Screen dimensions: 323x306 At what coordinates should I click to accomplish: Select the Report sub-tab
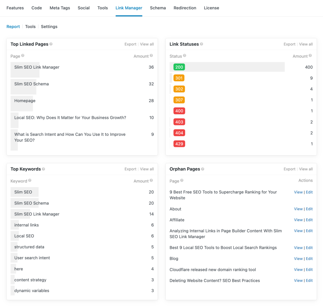(13, 27)
